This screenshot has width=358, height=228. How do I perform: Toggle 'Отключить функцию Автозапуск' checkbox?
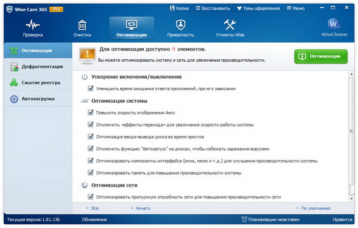(91, 149)
